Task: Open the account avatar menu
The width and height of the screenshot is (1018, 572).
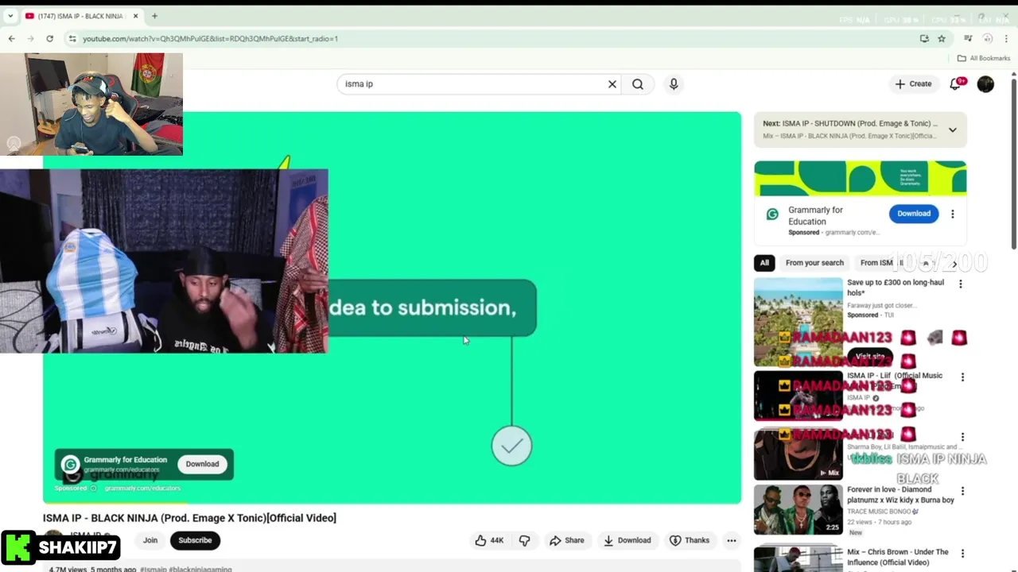Action: 985,84
